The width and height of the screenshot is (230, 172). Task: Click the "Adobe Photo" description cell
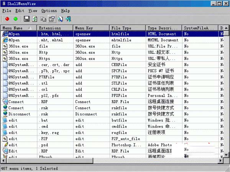[x=160, y=145]
